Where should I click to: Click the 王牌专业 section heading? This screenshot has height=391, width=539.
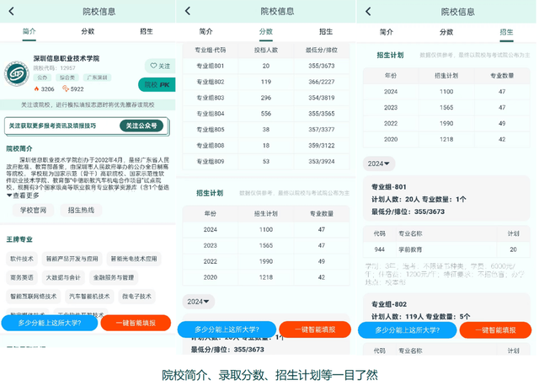coord(19,239)
